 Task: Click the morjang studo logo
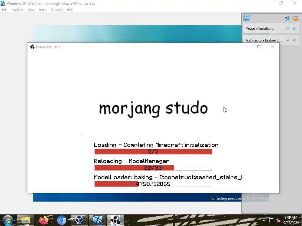[153, 109]
